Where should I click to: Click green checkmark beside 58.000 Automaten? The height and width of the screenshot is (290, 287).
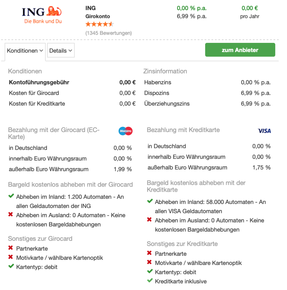pyautogui.click(x=150, y=201)
